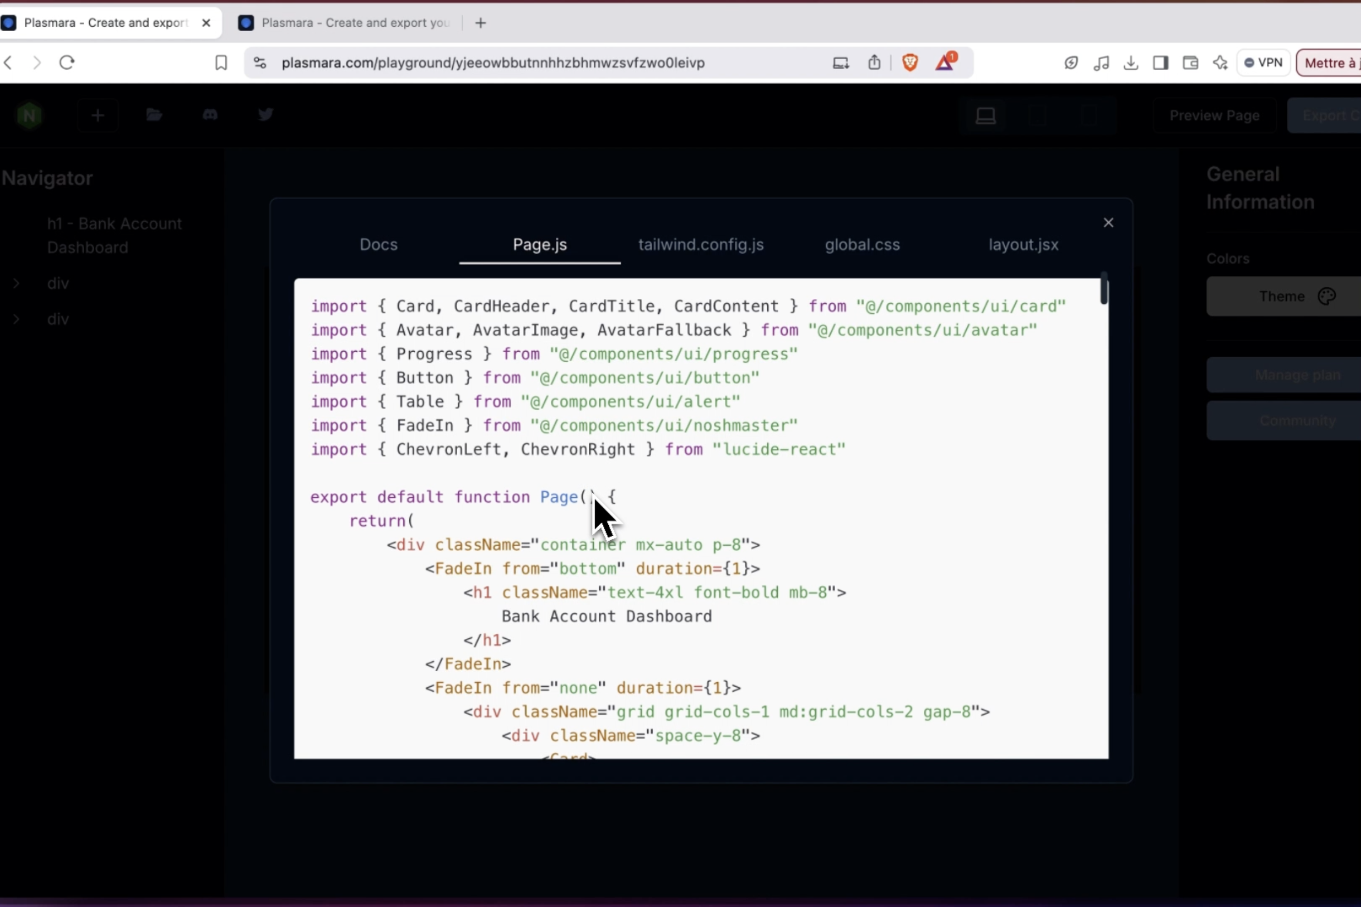The height and width of the screenshot is (907, 1361).
Task: Click the Navigator panel heading
Action: [x=47, y=178]
